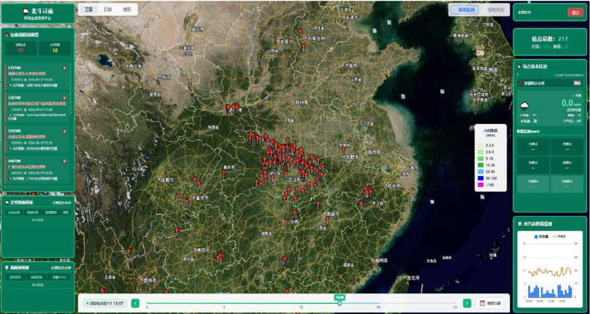Switch map to 地形 terrain view
The height and width of the screenshot is (314, 590).
click(127, 9)
